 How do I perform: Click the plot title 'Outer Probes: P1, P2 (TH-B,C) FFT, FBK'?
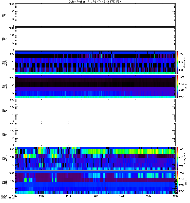pos(95,2)
